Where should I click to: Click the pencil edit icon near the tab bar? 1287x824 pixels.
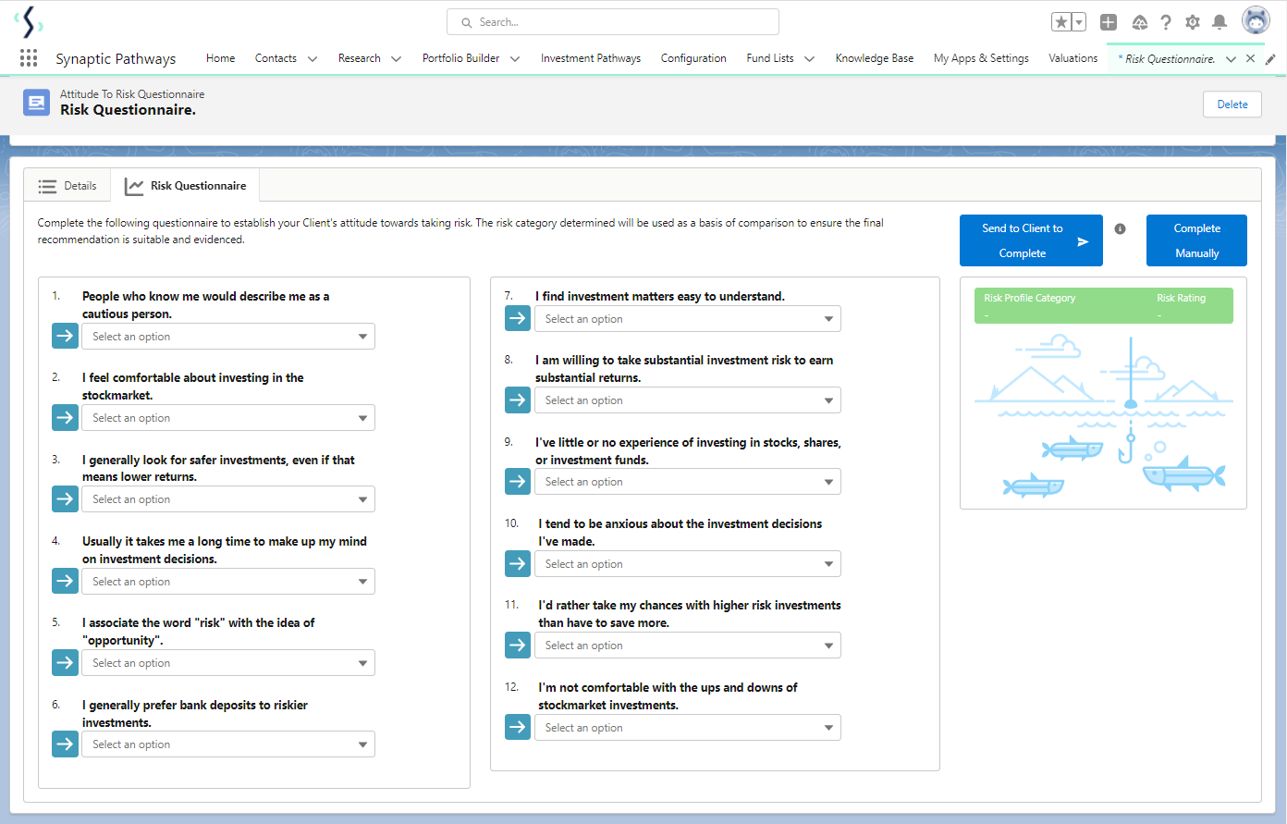(x=1269, y=58)
